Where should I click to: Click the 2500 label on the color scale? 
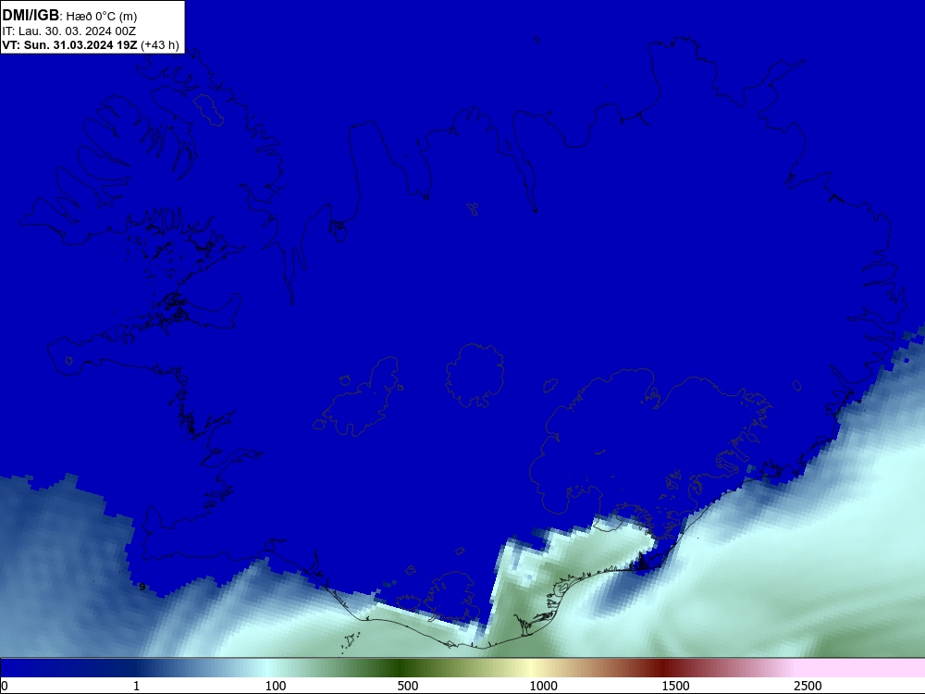click(x=808, y=686)
